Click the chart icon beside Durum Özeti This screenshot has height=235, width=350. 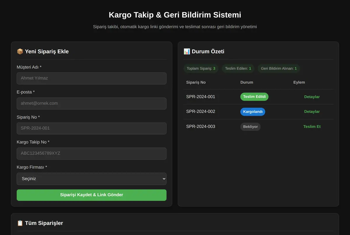pos(187,52)
